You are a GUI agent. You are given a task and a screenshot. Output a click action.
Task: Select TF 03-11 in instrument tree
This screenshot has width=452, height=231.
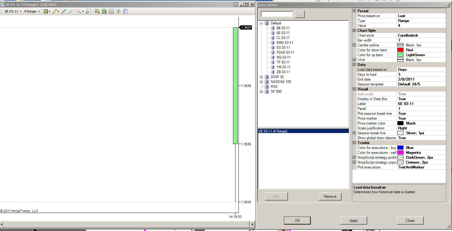(283, 62)
